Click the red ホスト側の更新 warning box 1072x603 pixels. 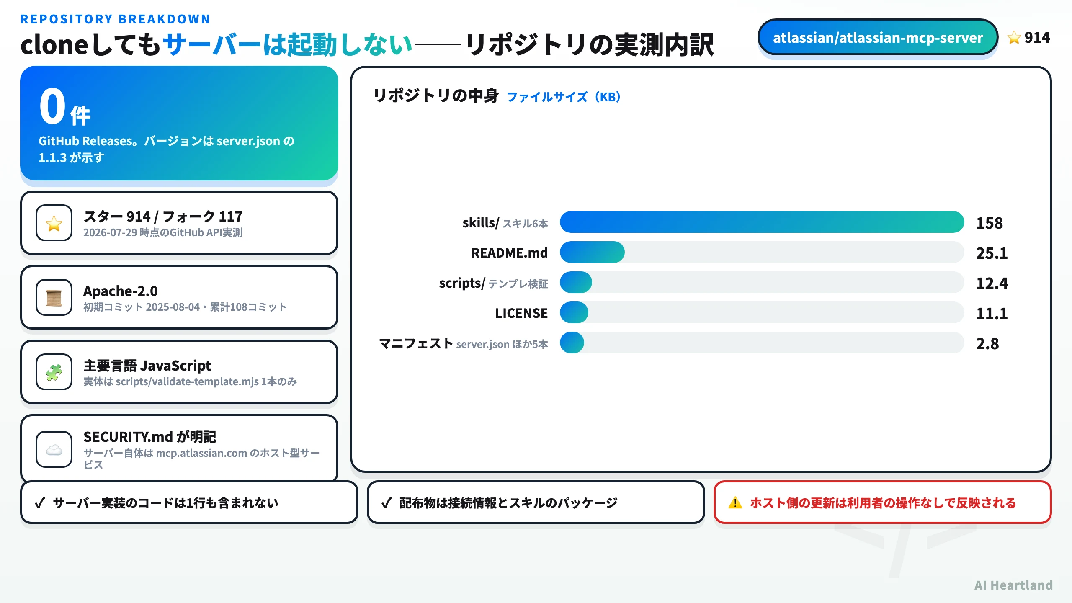[883, 502]
